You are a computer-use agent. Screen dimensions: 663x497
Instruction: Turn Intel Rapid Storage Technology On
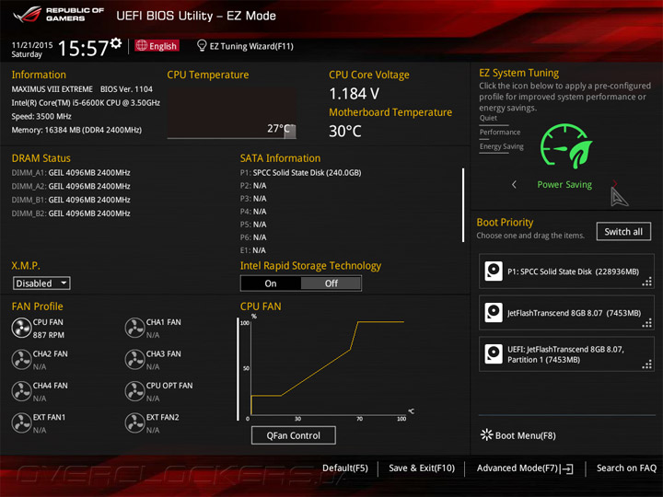(271, 283)
